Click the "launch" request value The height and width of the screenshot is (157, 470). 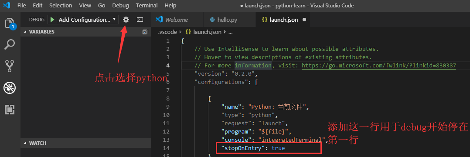pos(271,123)
